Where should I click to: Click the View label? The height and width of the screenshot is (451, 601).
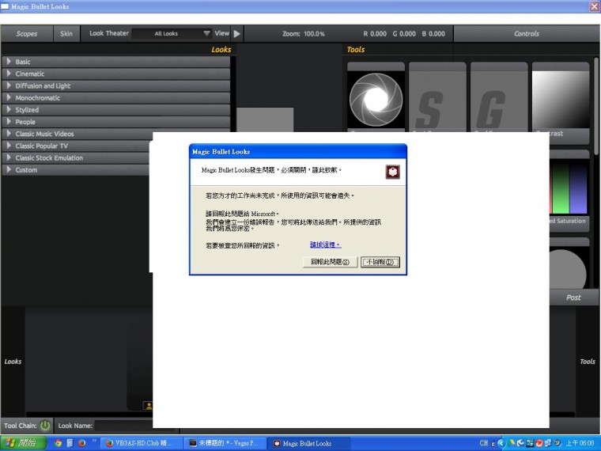[x=222, y=33]
